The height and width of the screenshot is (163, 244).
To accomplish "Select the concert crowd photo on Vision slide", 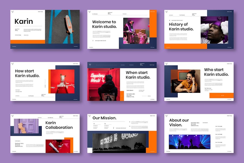I will [x=189, y=142].
